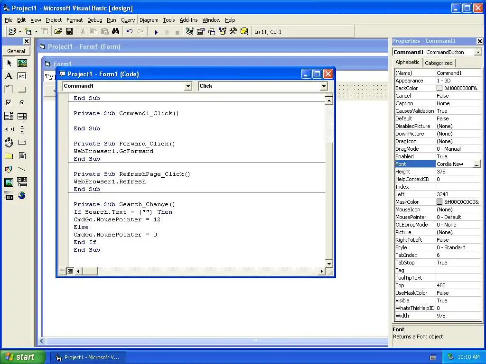Open the Project menu
The height and width of the screenshot is (364, 486).
click(54, 20)
